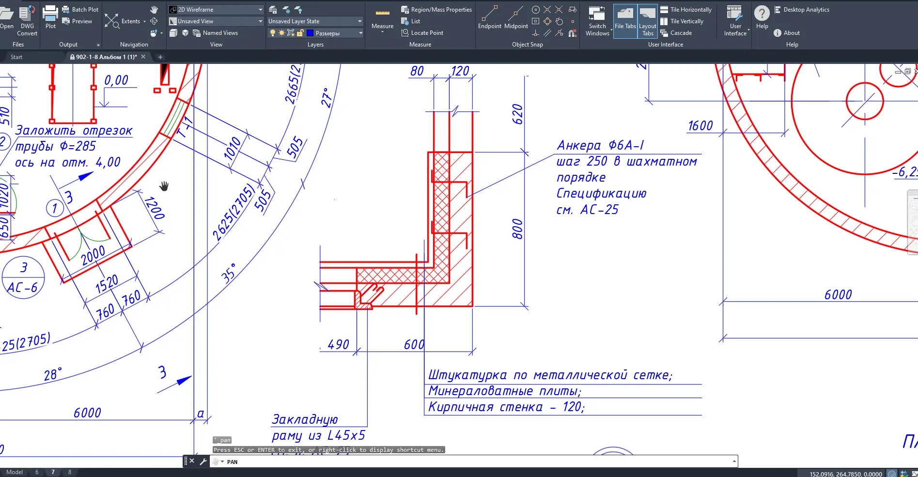Expand the 2D Wireframe visual style dropdown
The height and width of the screenshot is (477, 918).
point(260,10)
